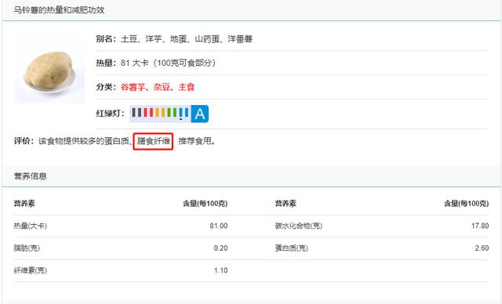Click the 分类 label
Image resolution: width=502 pixels, height=304 pixels.
pyautogui.click(x=106, y=87)
